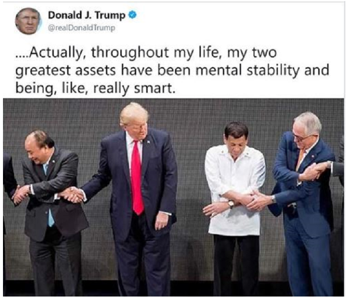
Task: Click the wristwatch on the white-shirted man
Action: [x=231, y=203]
